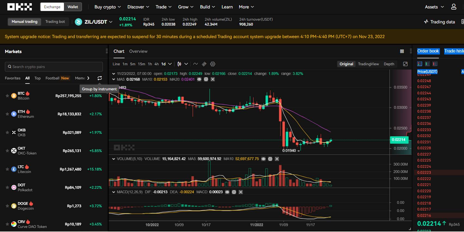Select 15m chart interval
Screen dimensions: 464x232
pyautogui.click(x=142, y=64)
